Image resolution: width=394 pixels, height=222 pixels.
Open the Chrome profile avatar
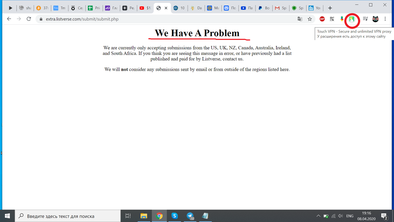click(375, 19)
